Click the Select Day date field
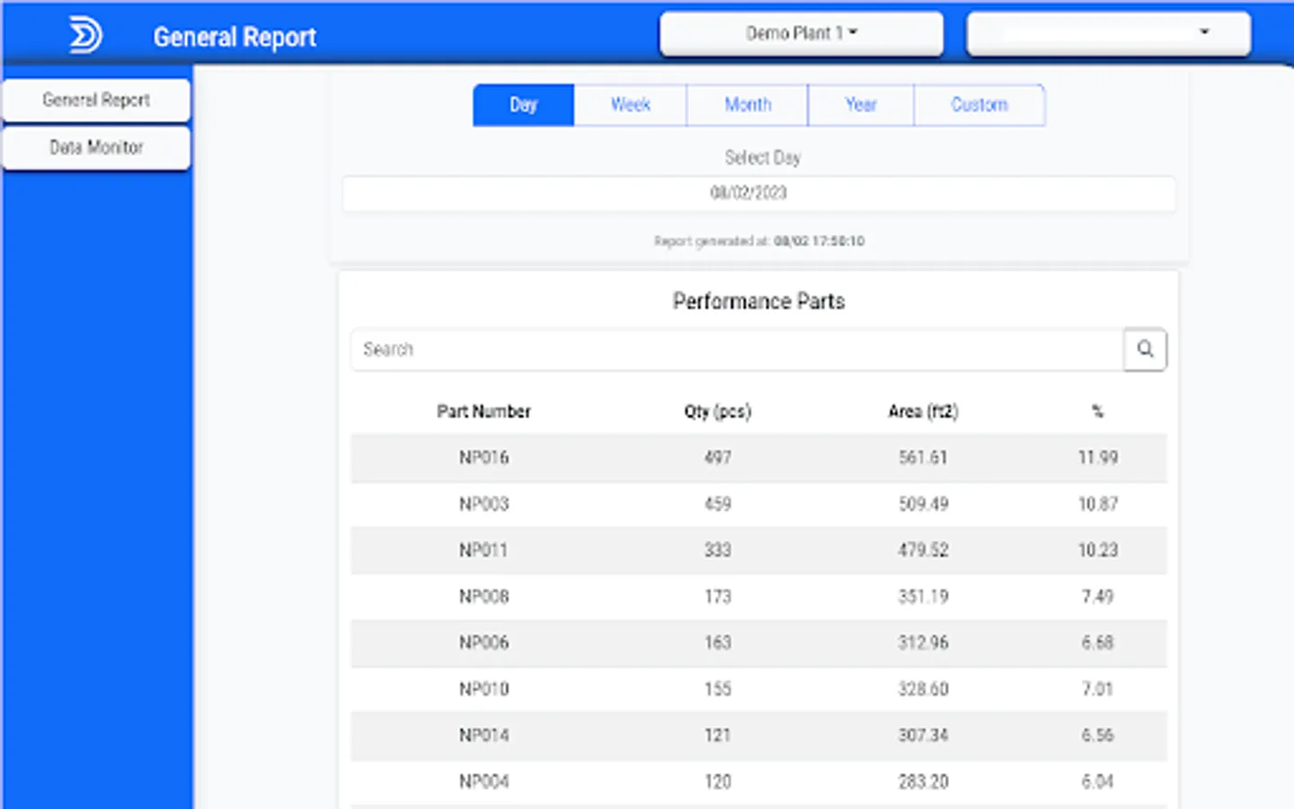1294x809 pixels. (x=759, y=193)
